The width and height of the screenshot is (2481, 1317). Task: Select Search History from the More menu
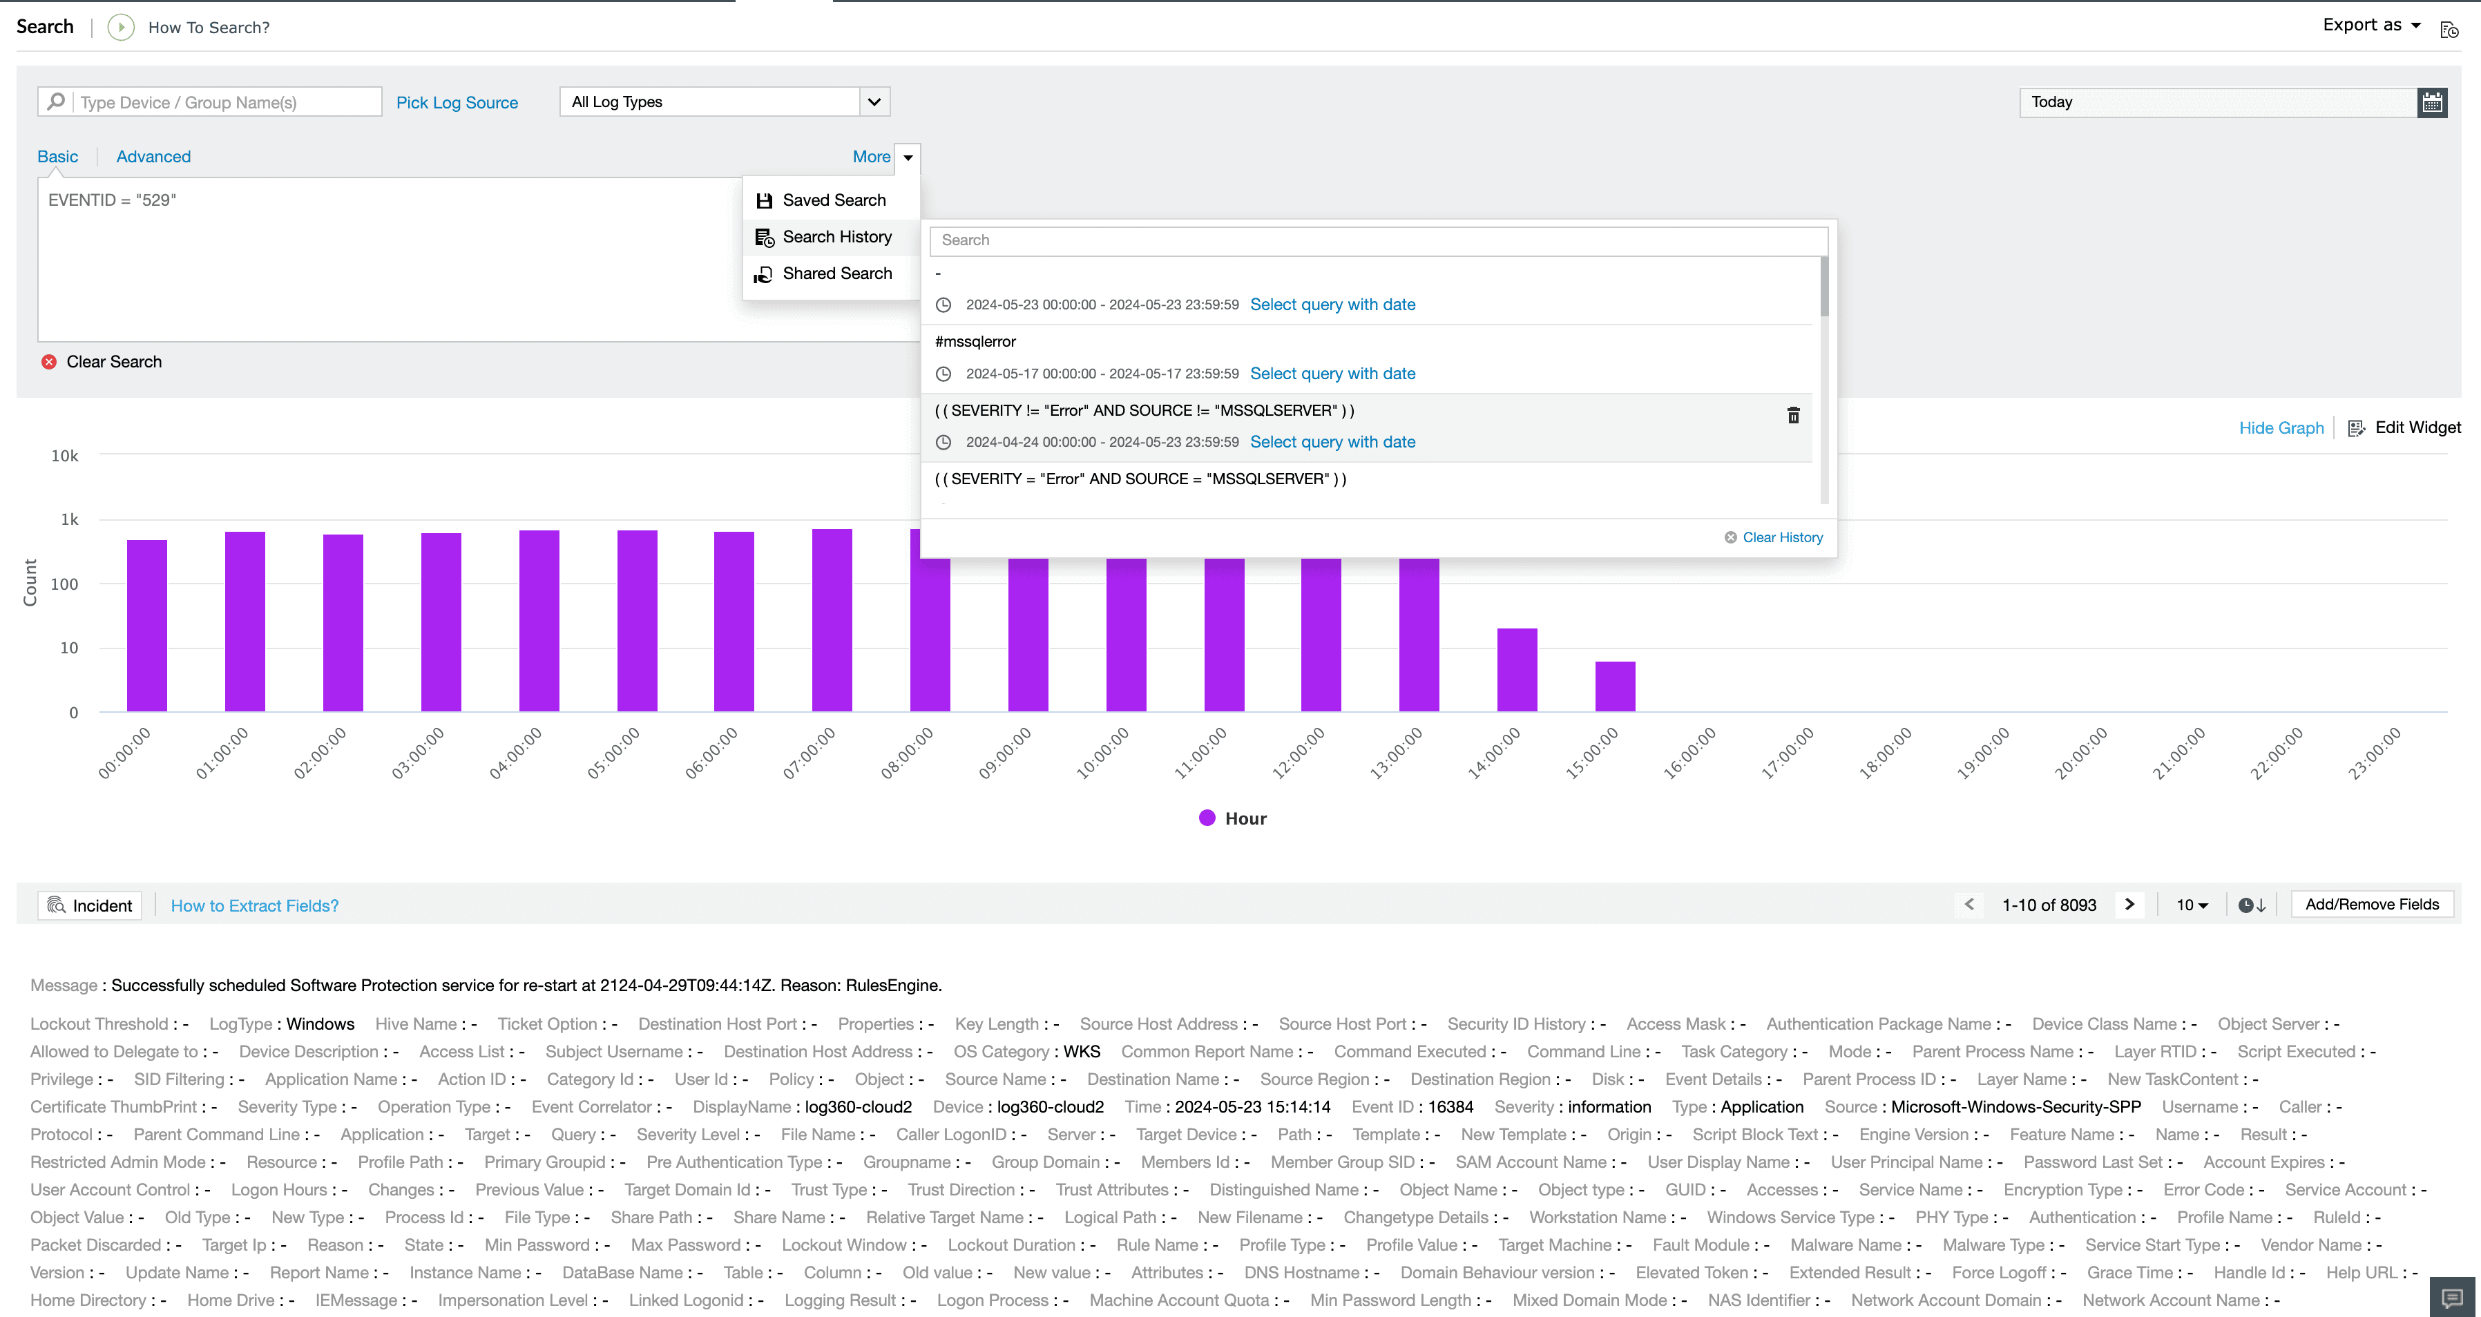point(837,237)
